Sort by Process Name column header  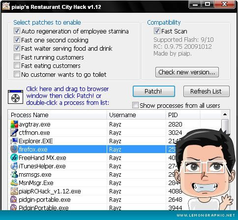tap(57, 115)
